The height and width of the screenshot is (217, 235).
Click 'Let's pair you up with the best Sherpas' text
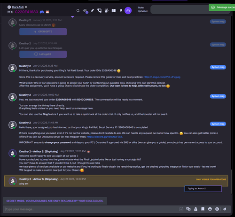point(41,48)
